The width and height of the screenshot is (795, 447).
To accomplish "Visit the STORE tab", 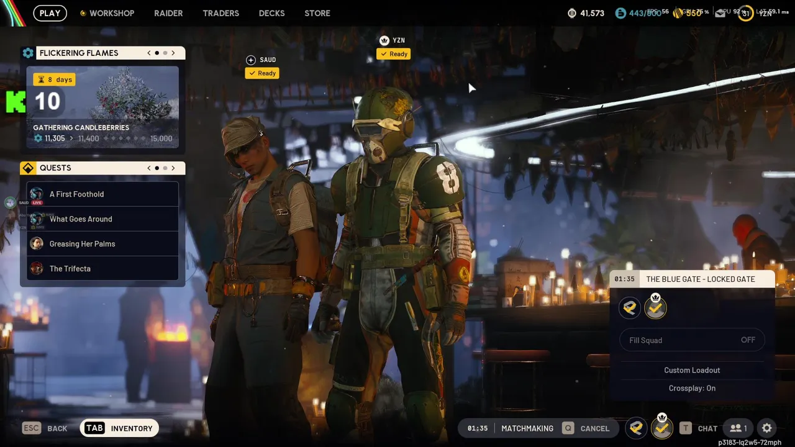I will [317, 13].
